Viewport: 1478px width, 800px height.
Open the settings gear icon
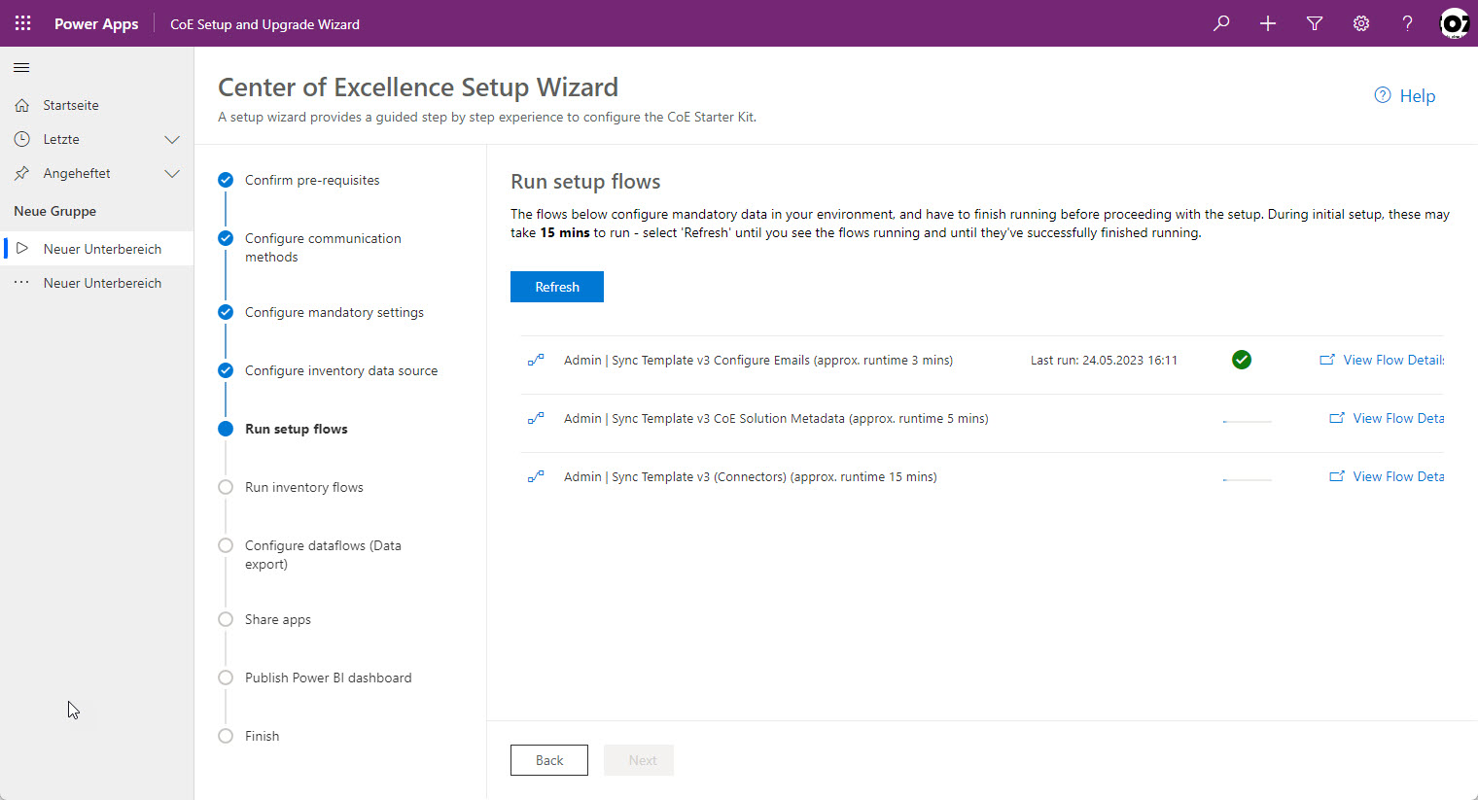(1361, 23)
